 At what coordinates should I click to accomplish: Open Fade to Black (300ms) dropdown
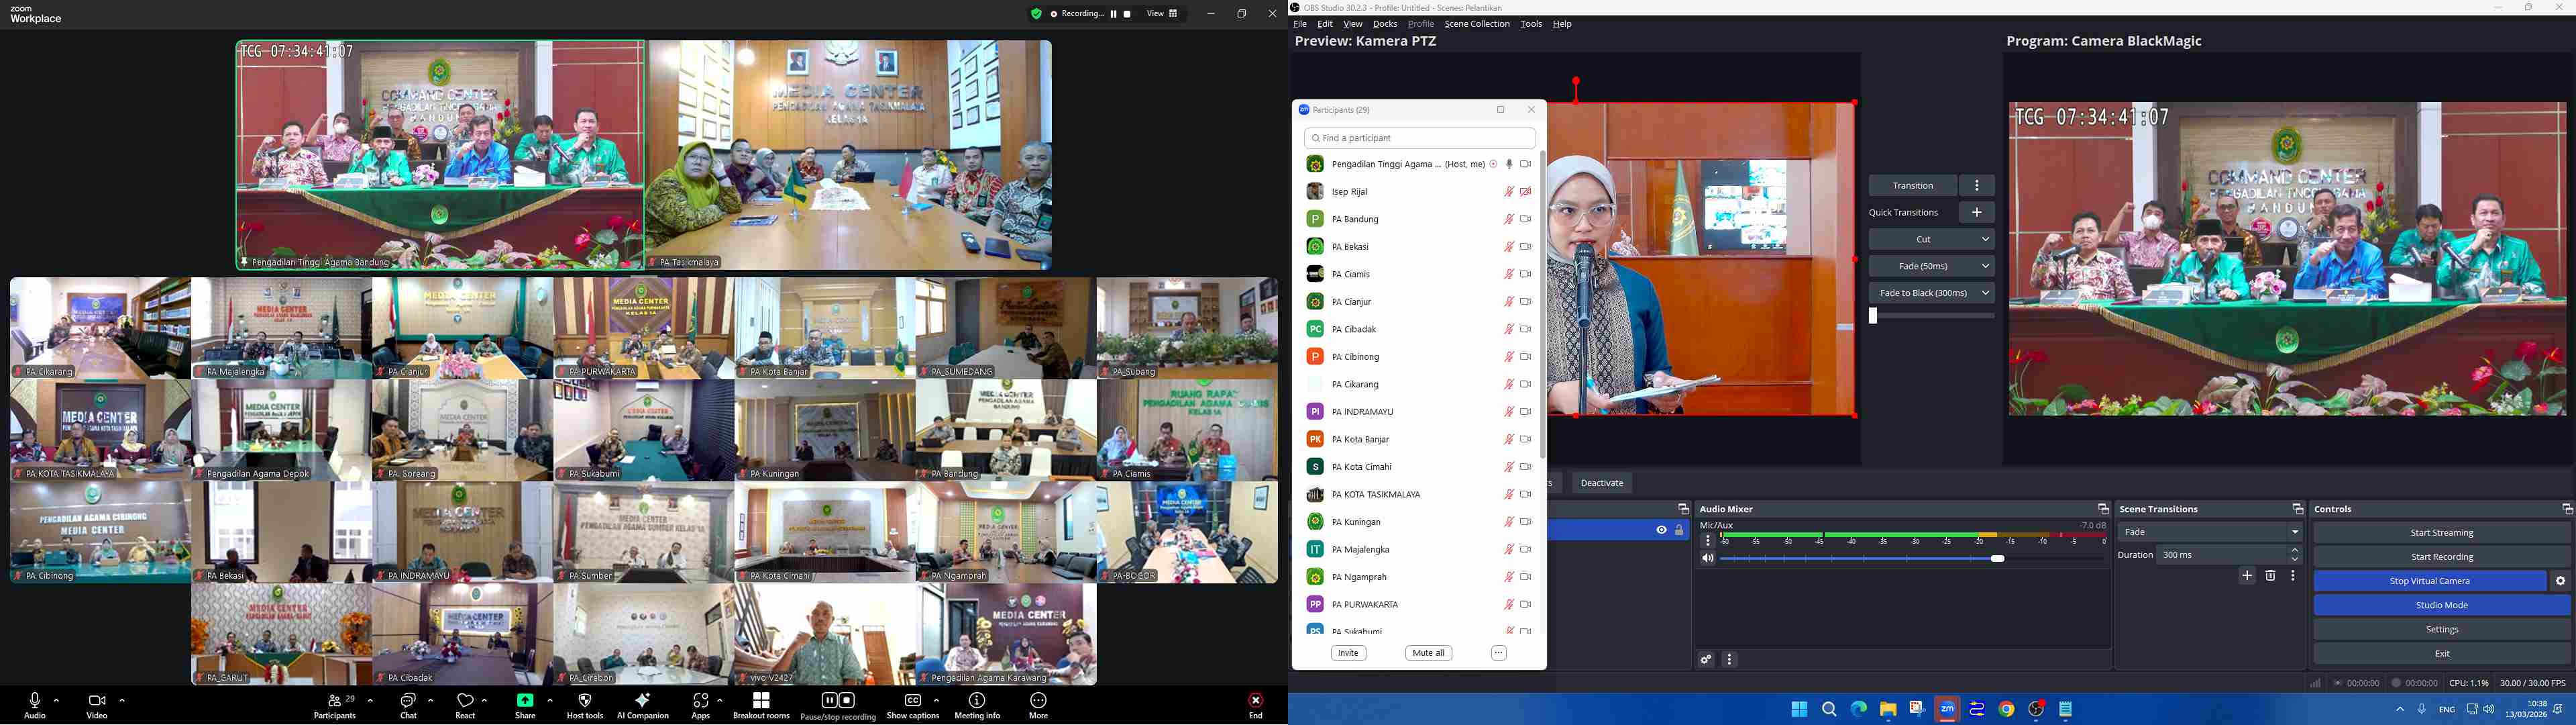(x=1985, y=293)
